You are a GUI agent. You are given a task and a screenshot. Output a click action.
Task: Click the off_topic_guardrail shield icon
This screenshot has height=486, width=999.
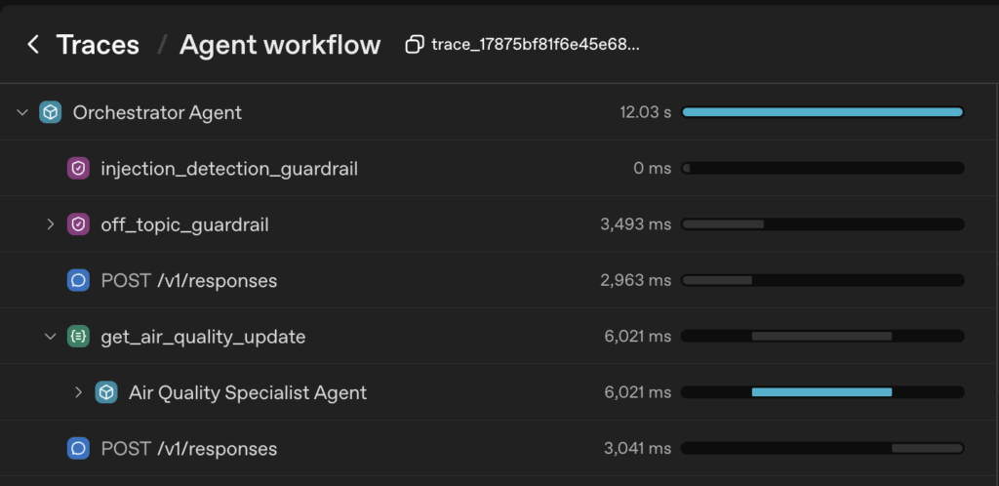(78, 224)
